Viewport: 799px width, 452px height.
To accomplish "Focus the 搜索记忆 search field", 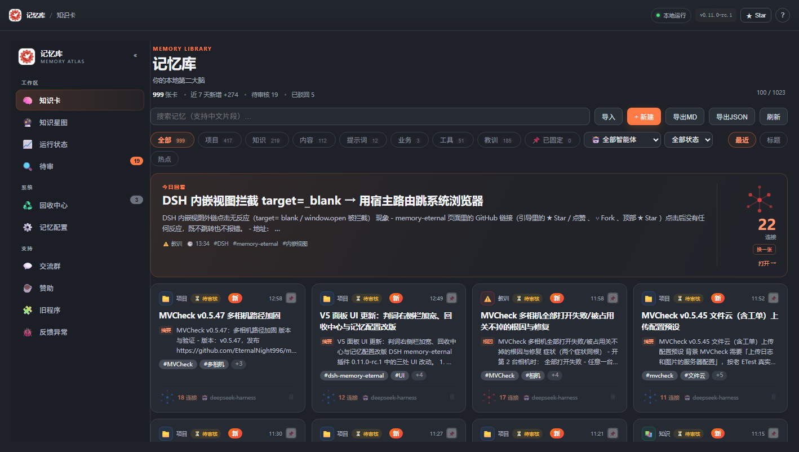I will [370, 116].
